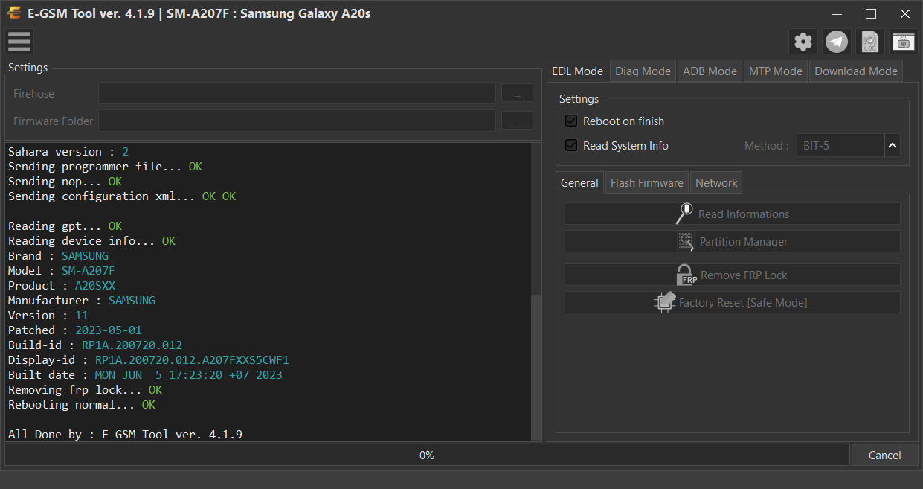923x489 pixels.
Task: Minimize the E-GSM Tool window
Action: click(837, 13)
